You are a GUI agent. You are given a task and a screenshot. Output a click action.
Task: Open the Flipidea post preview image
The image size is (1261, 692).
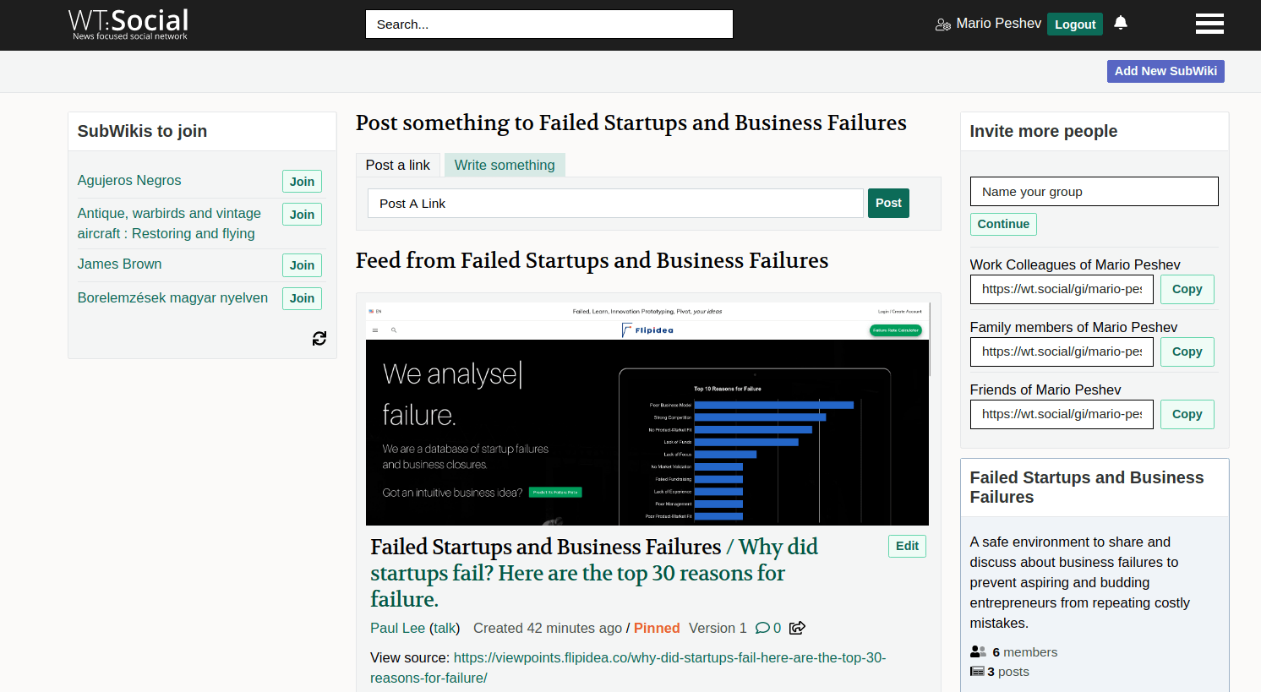coord(647,414)
